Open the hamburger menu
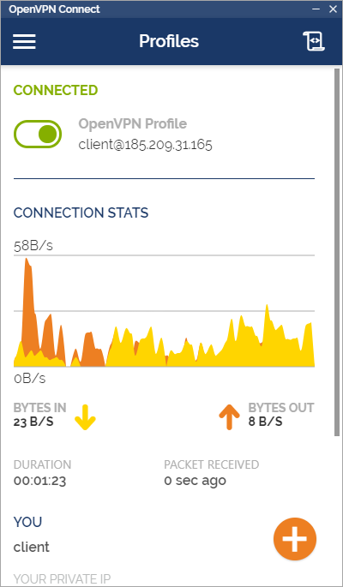 point(24,41)
